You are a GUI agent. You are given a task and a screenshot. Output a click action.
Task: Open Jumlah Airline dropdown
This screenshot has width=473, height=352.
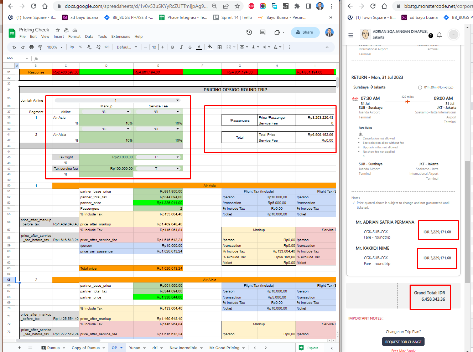117,100
